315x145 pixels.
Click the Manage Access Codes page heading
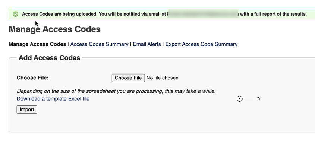coord(55,29)
